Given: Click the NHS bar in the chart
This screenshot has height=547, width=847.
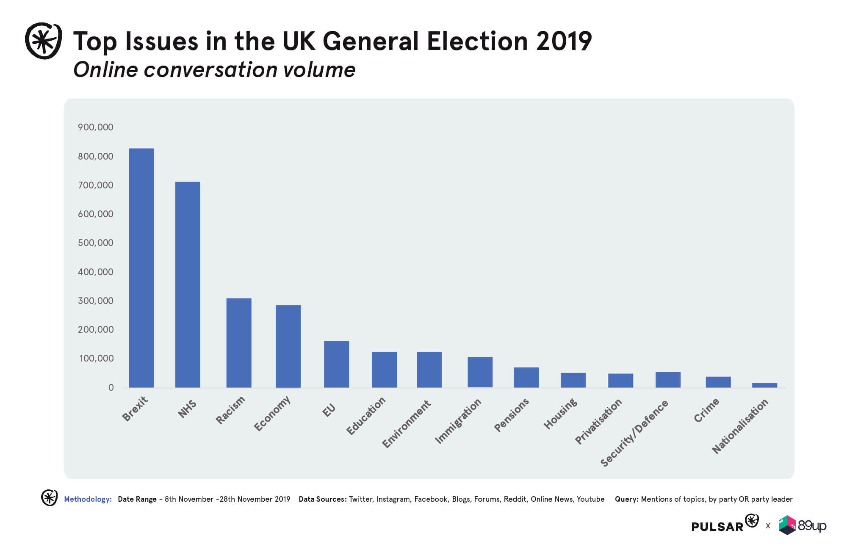Looking at the screenshot, I should coord(188,285).
